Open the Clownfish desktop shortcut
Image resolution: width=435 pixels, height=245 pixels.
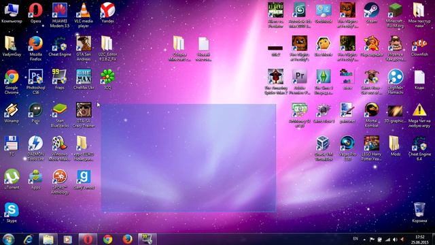tap(419, 46)
